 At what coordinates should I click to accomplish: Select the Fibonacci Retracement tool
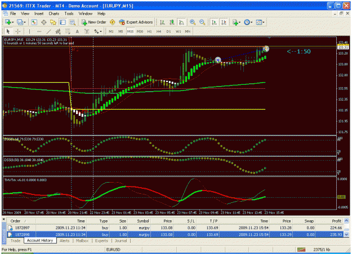pyautogui.click(x=68, y=31)
